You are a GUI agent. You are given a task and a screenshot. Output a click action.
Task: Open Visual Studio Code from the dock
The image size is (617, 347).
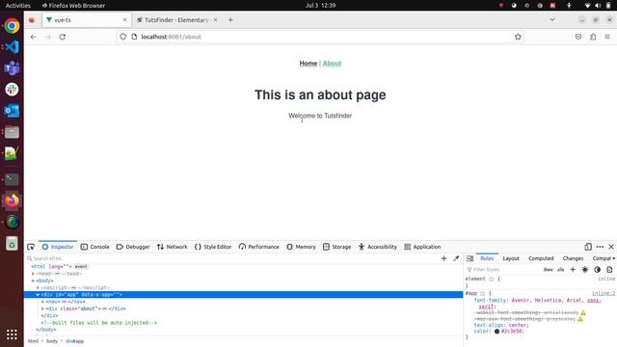click(x=12, y=47)
